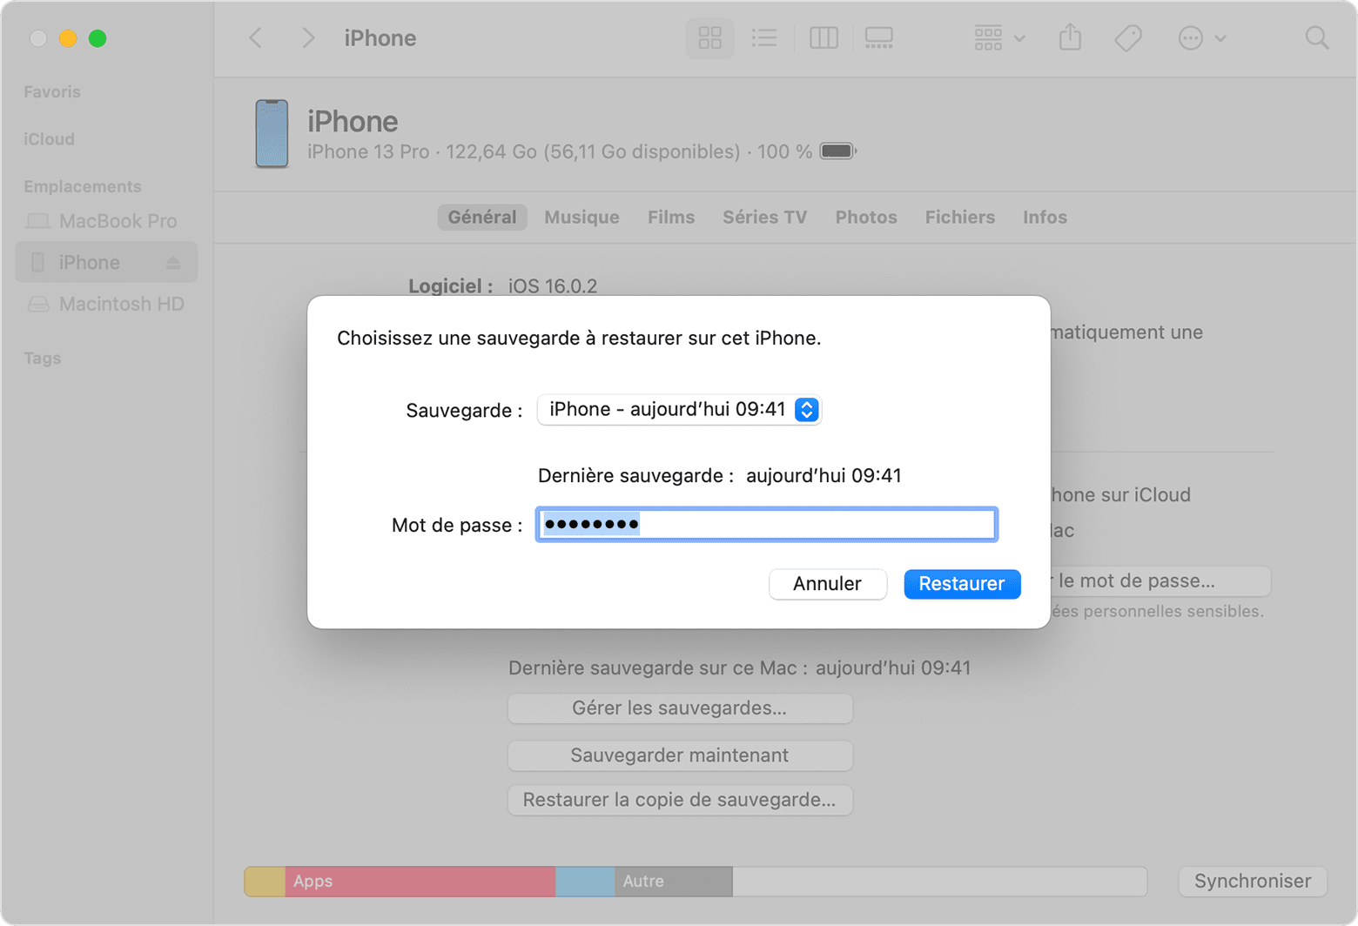Image resolution: width=1358 pixels, height=926 pixels.
Task: Click Gérer les sauvegardes
Action: (680, 708)
